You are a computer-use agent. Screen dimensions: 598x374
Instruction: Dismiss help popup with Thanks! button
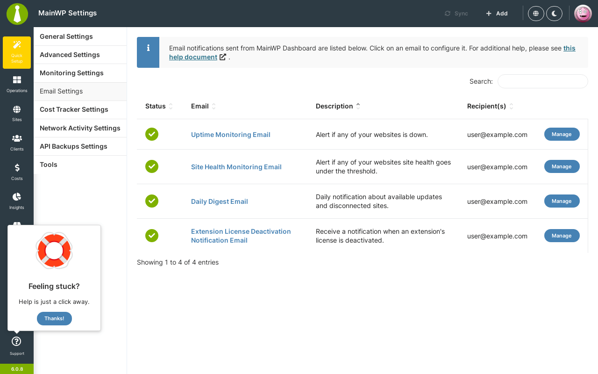54,318
